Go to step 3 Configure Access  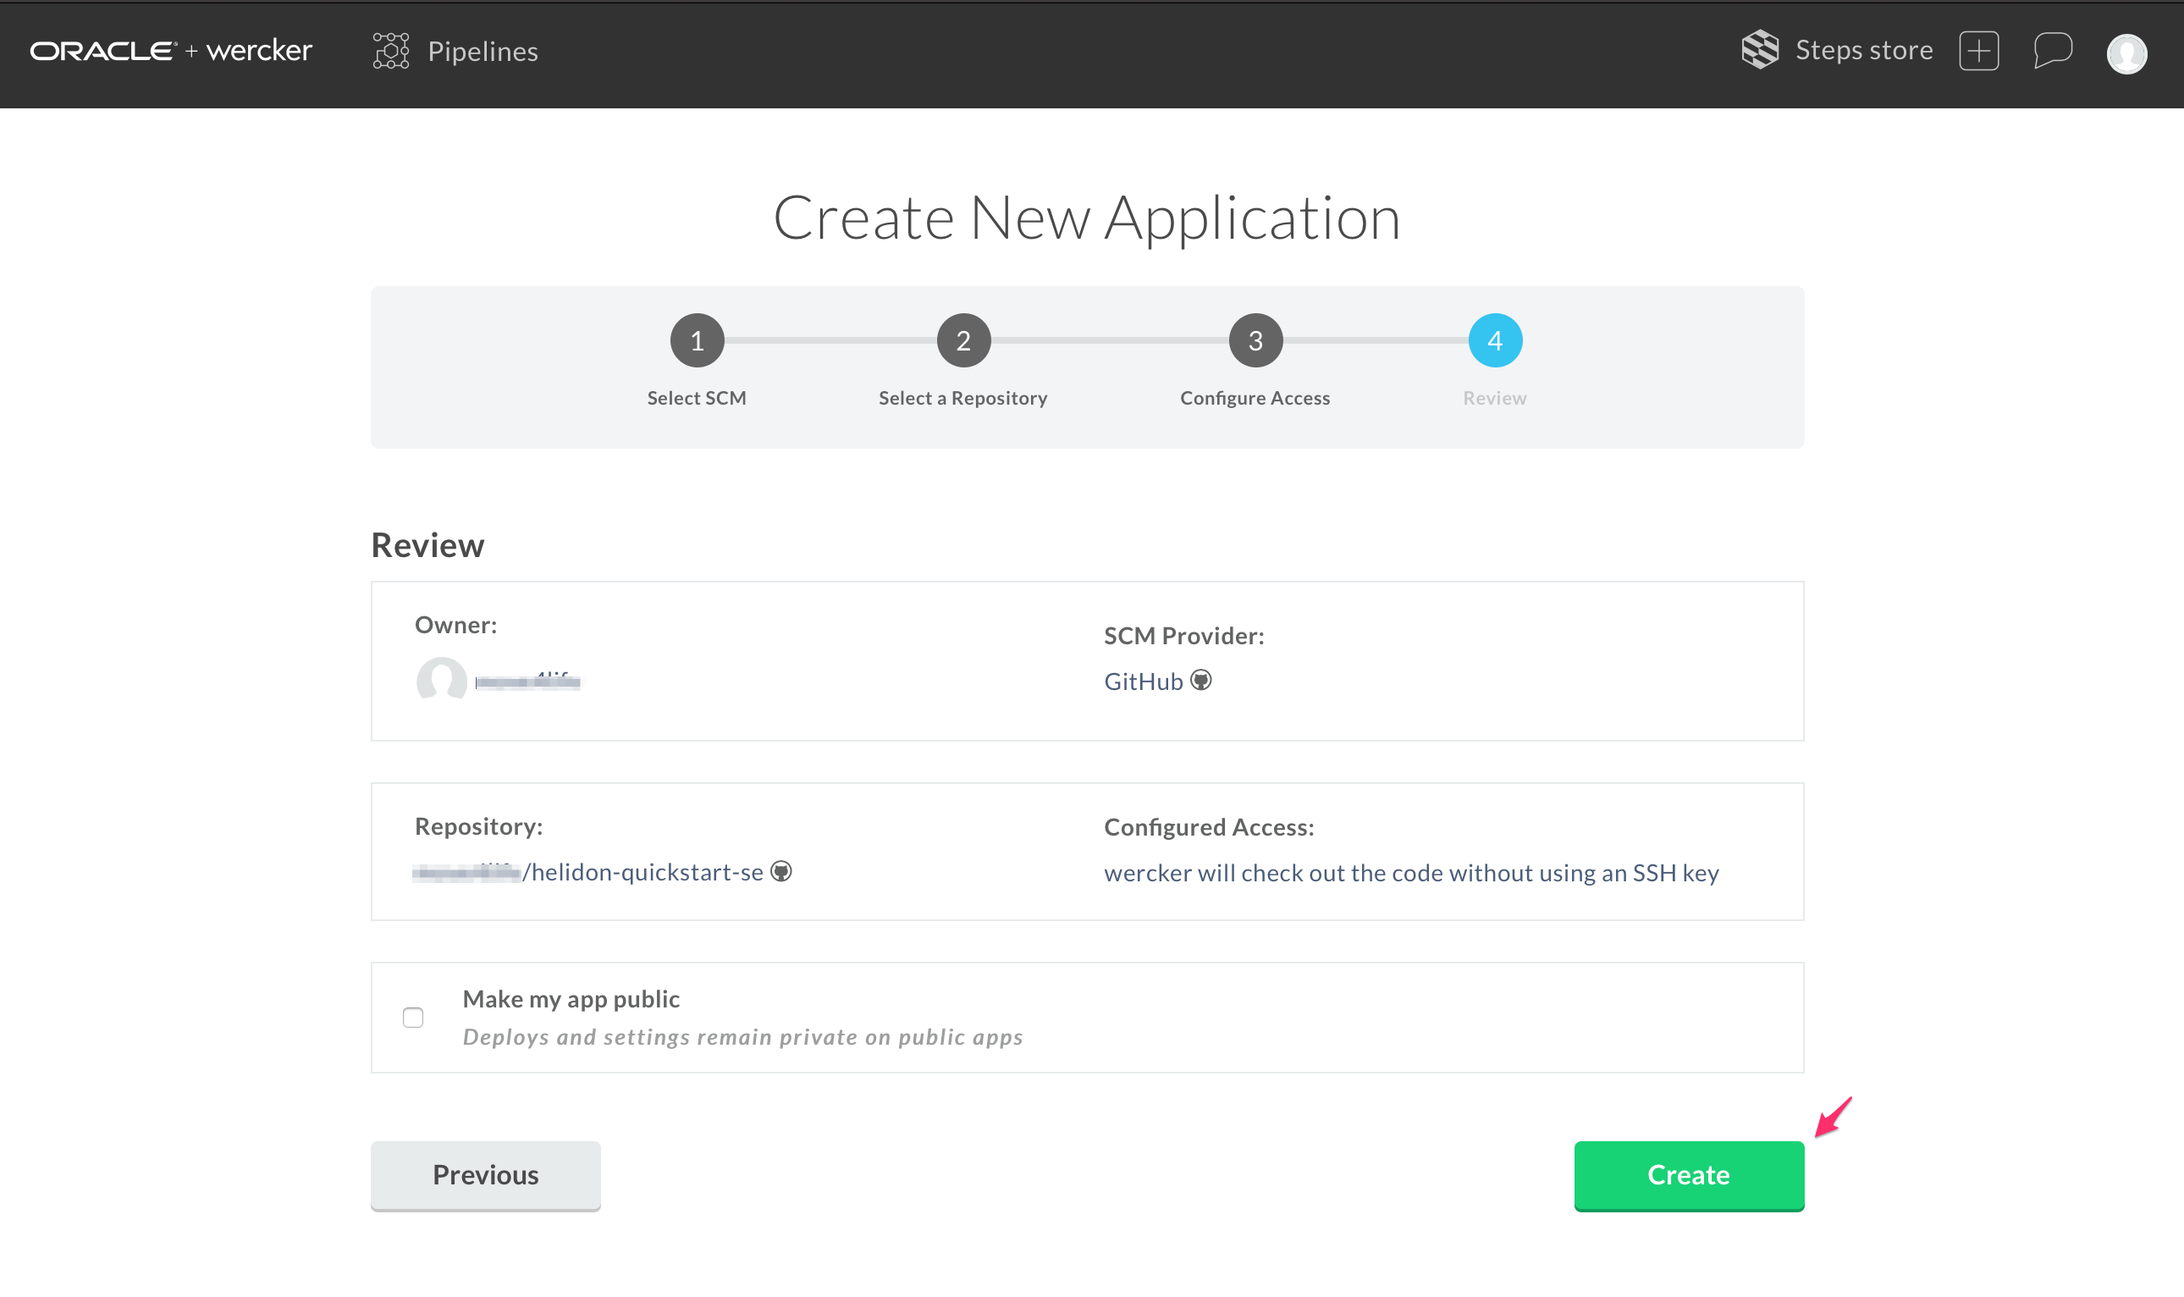point(1255,341)
